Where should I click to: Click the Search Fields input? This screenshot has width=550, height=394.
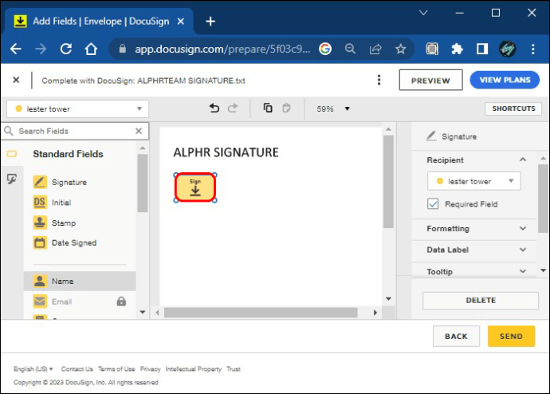pyautogui.click(x=75, y=131)
